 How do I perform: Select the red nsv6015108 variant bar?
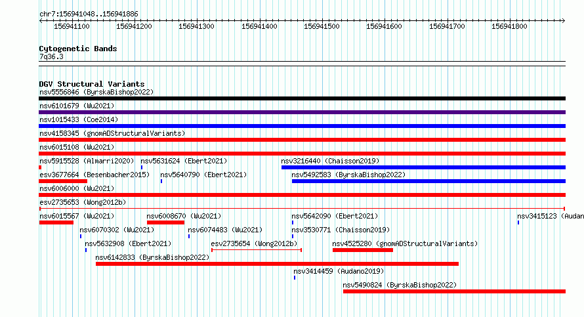click(302, 154)
